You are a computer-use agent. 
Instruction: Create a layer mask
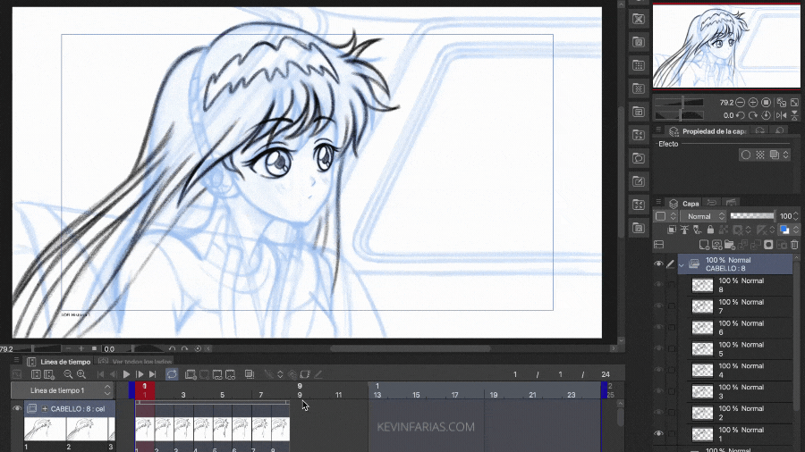(768, 245)
